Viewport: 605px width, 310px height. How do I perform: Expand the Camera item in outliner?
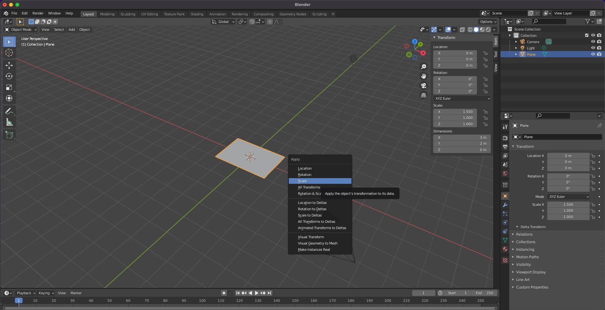coord(516,42)
